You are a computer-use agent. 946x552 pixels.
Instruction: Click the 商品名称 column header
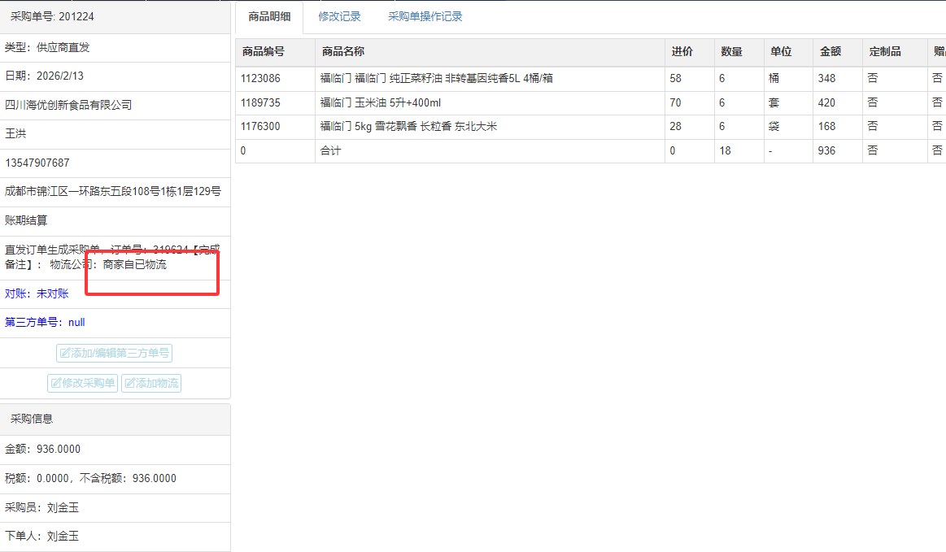tap(343, 52)
